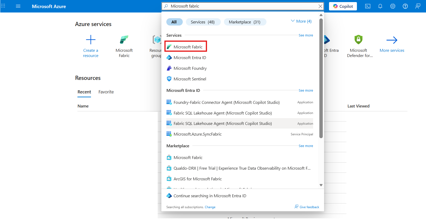Open Microsoft.Azure.SyncFabric service principal
This screenshot has width=426, height=223.
[240, 134]
